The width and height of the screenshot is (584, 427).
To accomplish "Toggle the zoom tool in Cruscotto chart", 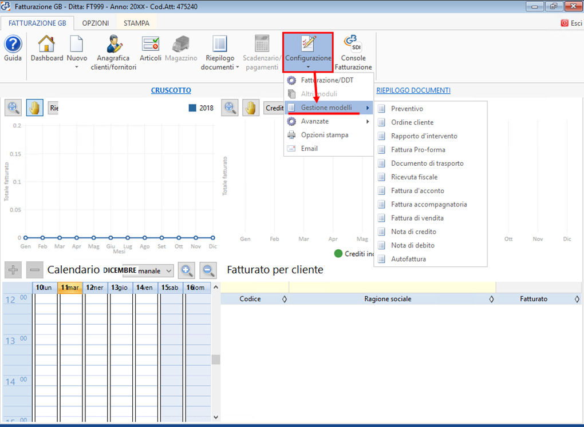I will point(13,107).
